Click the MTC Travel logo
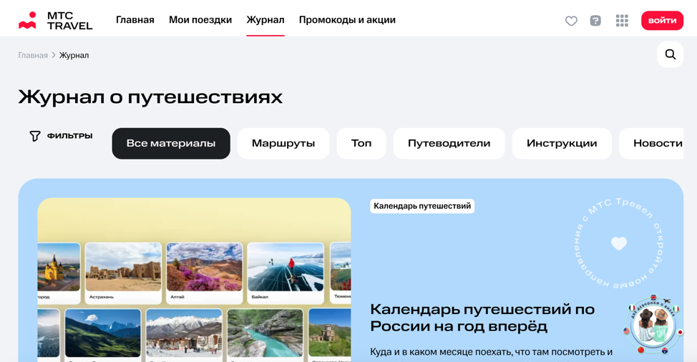Viewport: 697px width, 362px height. click(x=56, y=21)
